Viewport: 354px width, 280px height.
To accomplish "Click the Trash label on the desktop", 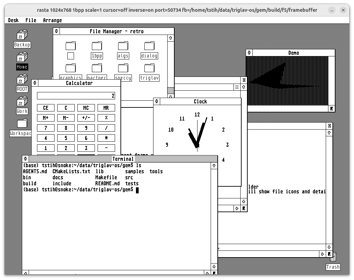I will point(333,267).
